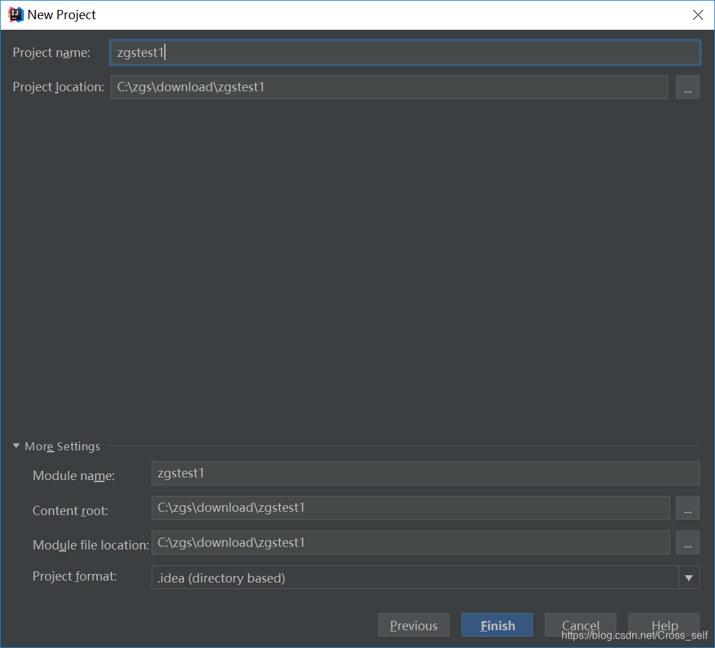Close the New Project dialog

pos(698,15)
